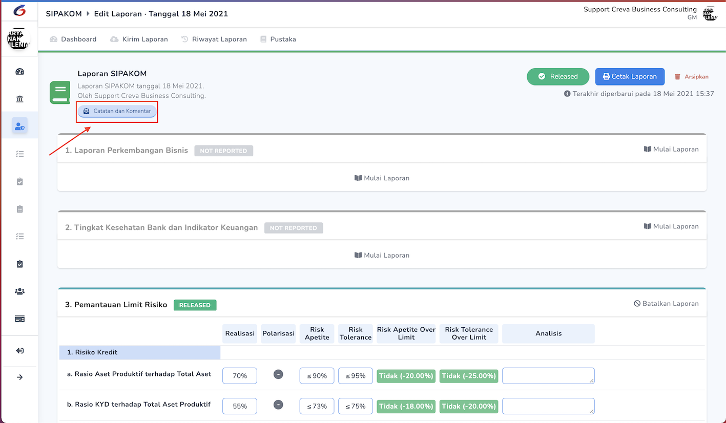Image resolution: width=726 pixels, height=423 pixels.
Task: Click the 1. Risiko Kredit section row
Action: click(140, 352)
